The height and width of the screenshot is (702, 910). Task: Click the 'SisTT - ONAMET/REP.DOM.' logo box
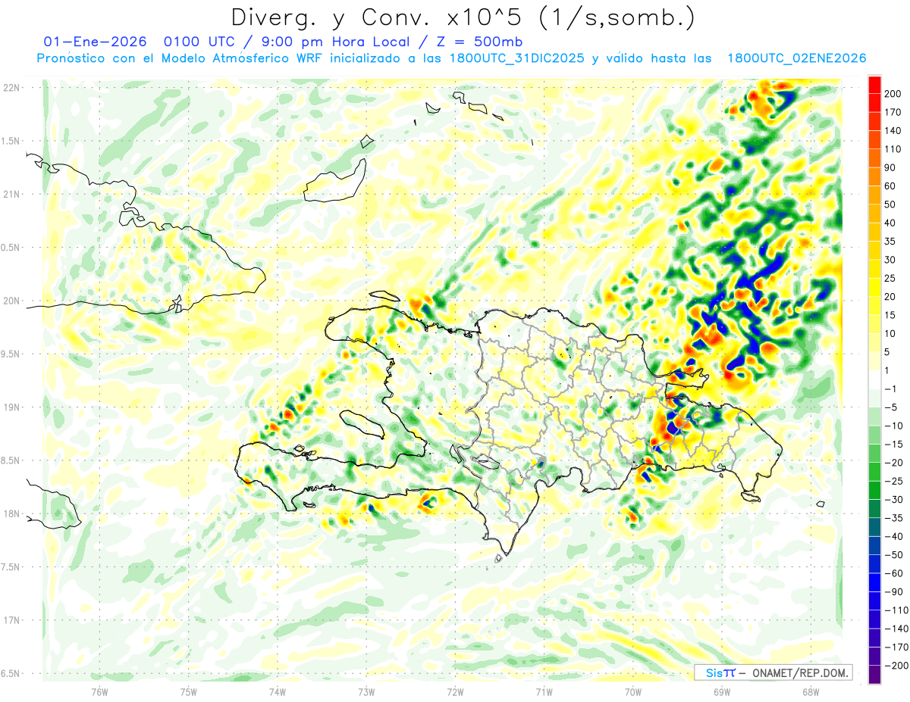coord(773,672)
